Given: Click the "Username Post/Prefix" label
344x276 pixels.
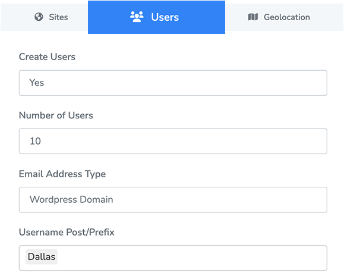Looking at the screenshot, I should pos(67,232).
